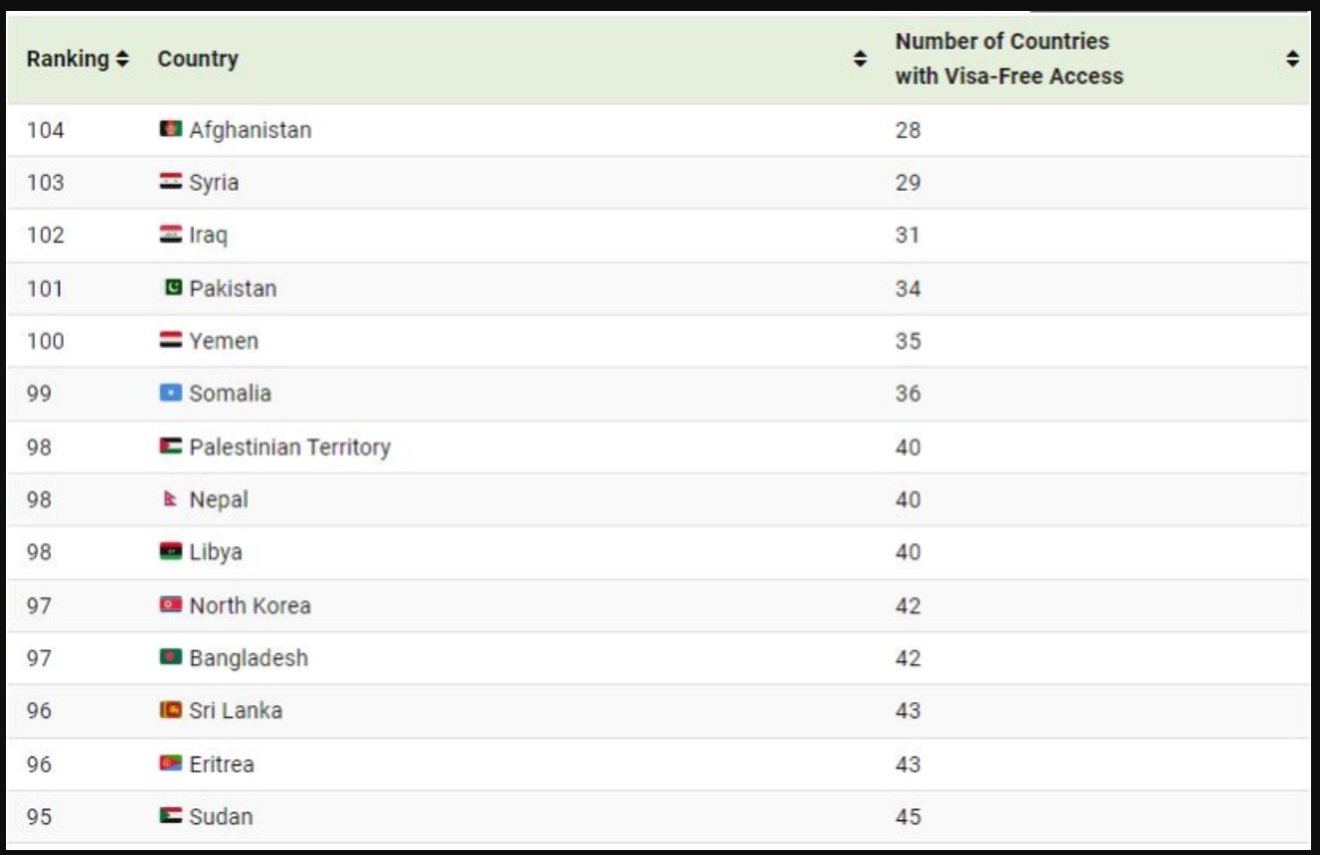Viewport: 1320px width, 855px height.
Task: Sort by Visa-Free Access column arrows
Action: 1292,59
